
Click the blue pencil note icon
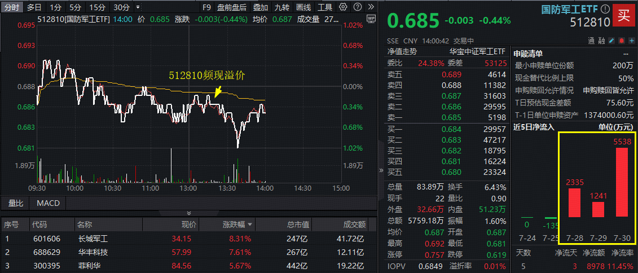click(611, 40)
